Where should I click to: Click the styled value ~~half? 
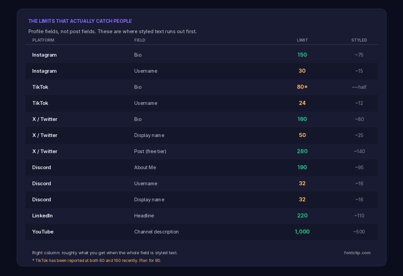click(x=359, y=87)
